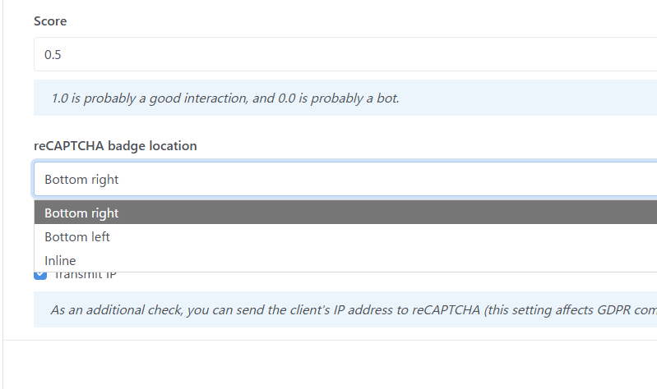Pick the "Inline" badge location option
The width and height of the screenshot is (657, 389).
(60, 261)
